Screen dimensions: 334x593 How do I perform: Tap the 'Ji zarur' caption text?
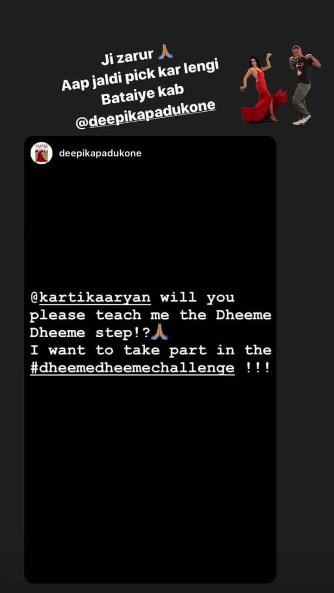[x=128, y=58]
